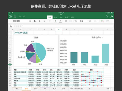Open the cell borders tool
The height and width of the screenshot is (91, 122).
[x=50, y=21]
